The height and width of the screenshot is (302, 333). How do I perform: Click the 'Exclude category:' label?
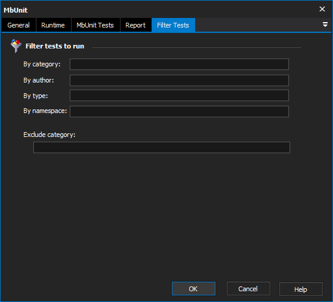(50, 135)
